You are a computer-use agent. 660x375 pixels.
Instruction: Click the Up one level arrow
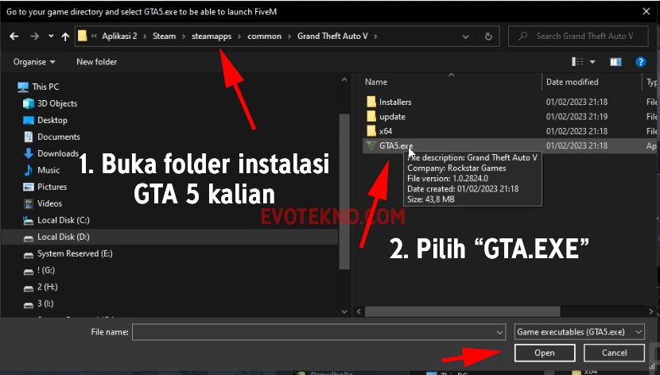[65, 37]
